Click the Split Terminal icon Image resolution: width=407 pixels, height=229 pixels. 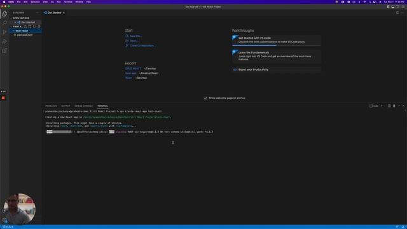389,106
